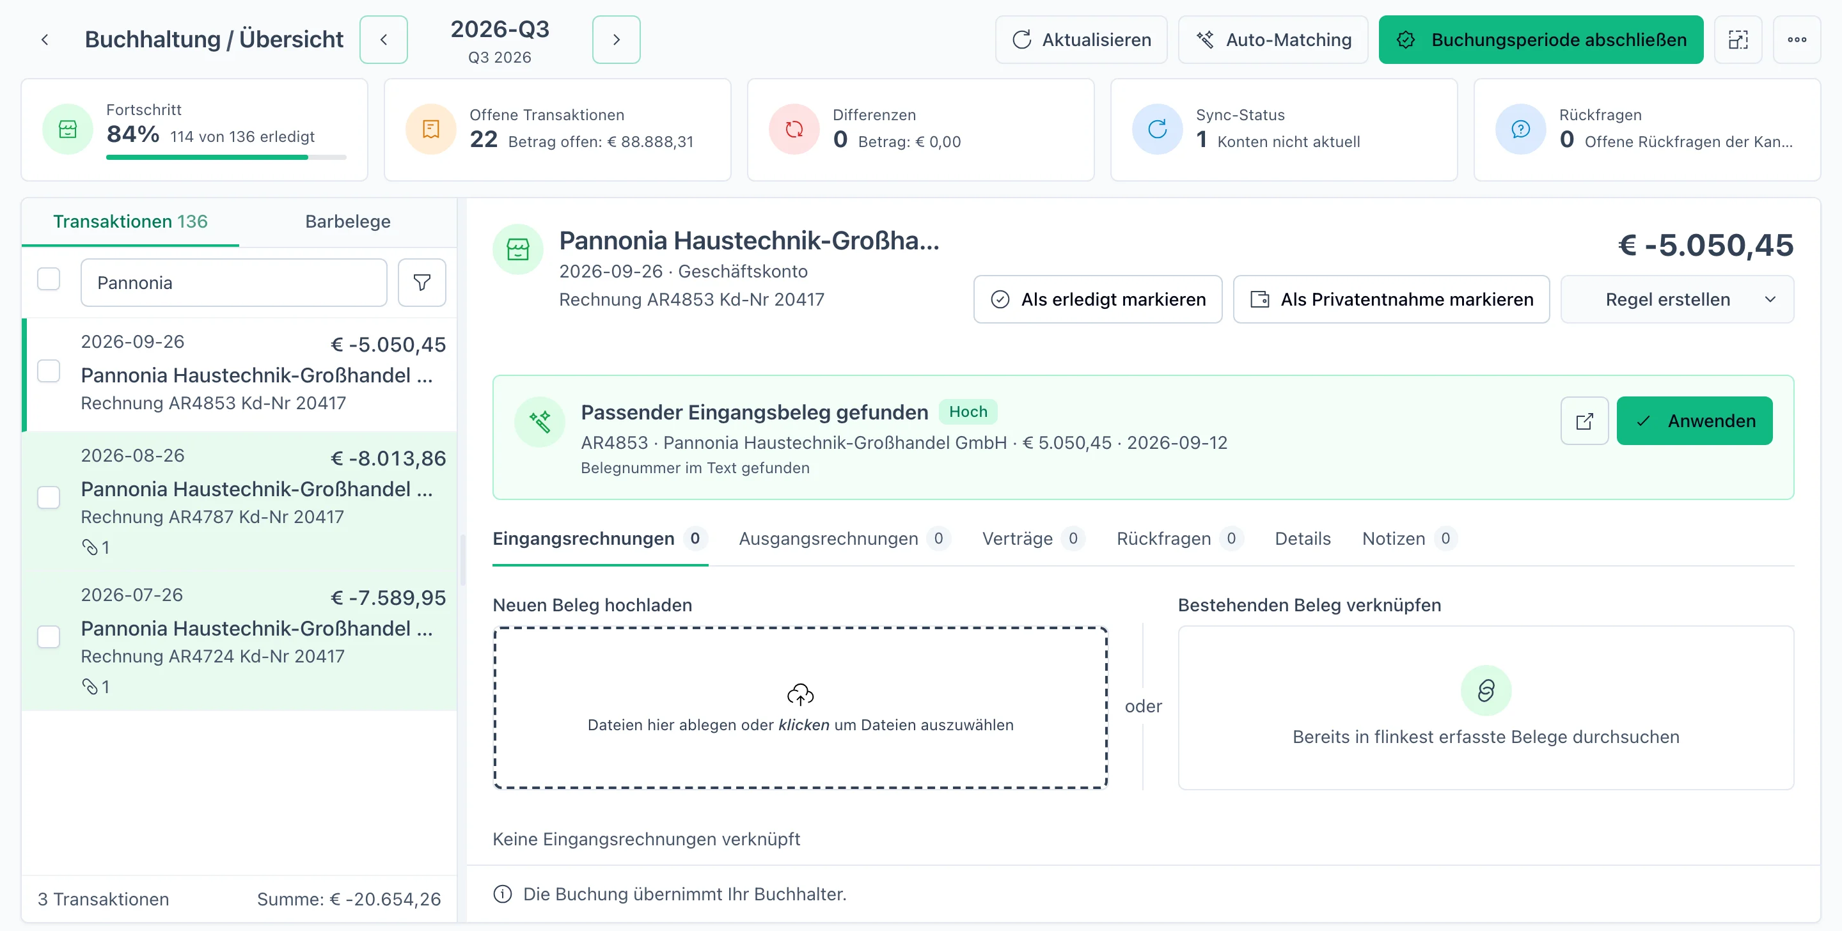Open the three-dots more options menu
Screen dimensions: 1842x931
1797,40
